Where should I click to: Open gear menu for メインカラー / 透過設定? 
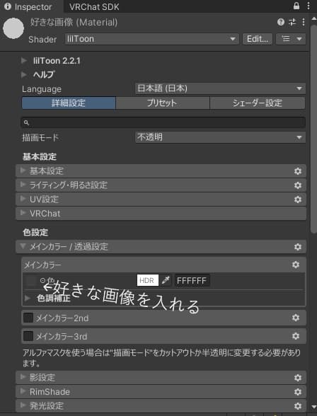298,247
